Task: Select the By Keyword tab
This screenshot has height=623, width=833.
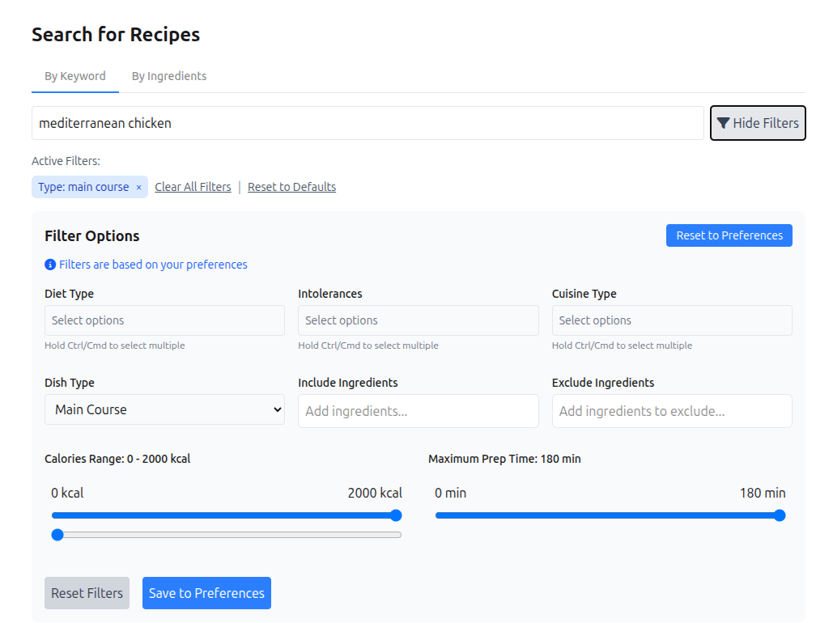Action: [x=74, y=75]
